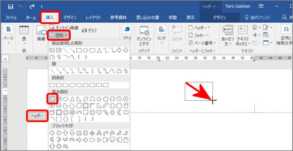Open the ページ番号 dropdown
This screenshot has height=151, width=293.
coord(202,43)
